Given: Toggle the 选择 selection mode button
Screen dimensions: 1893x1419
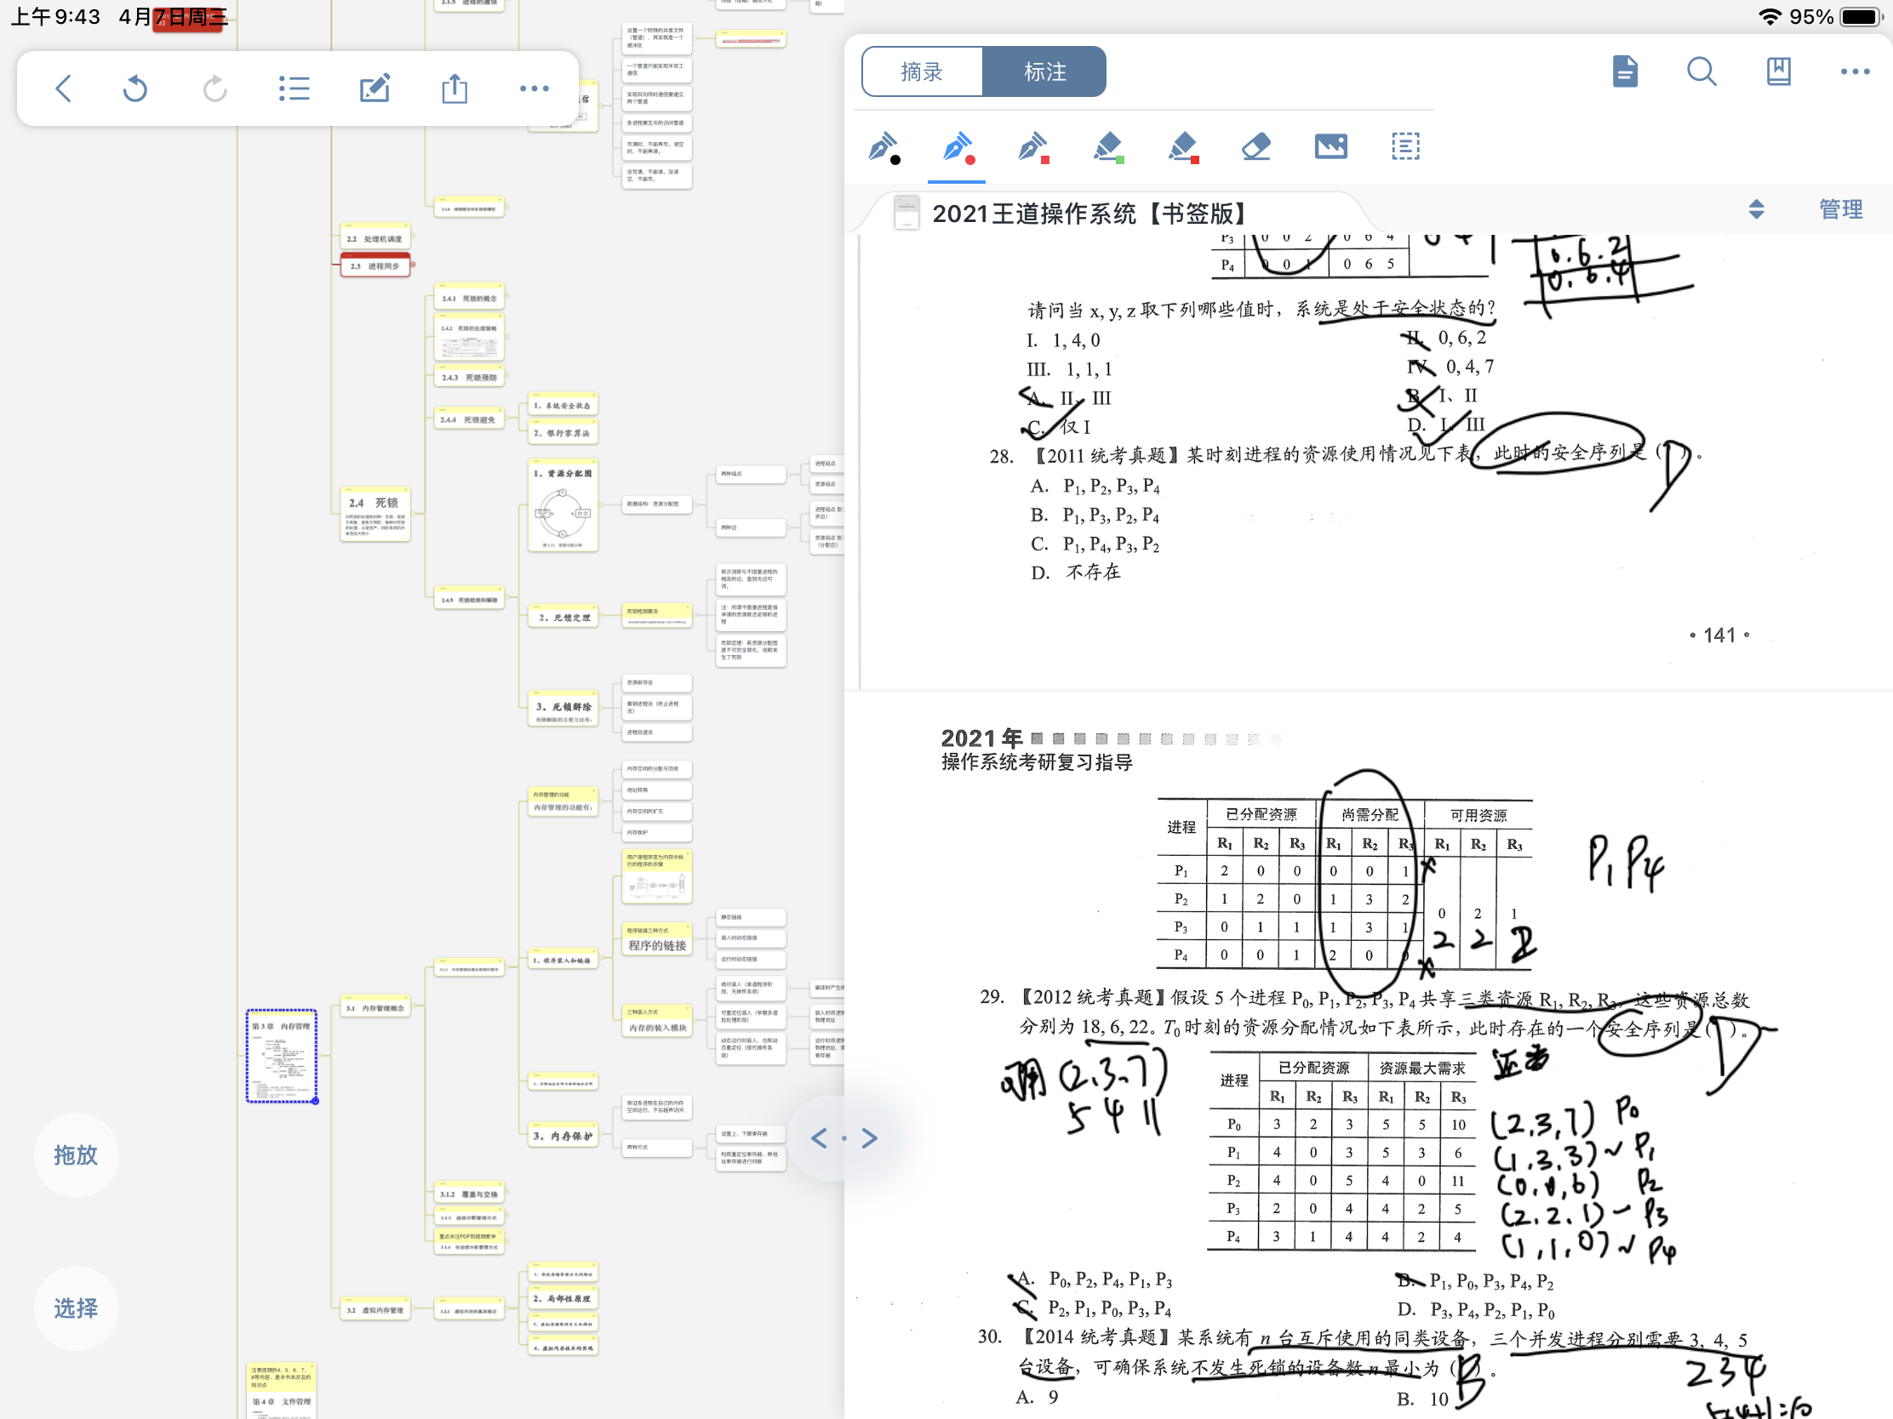Looking at the screenshot, I should [75, 1308].
